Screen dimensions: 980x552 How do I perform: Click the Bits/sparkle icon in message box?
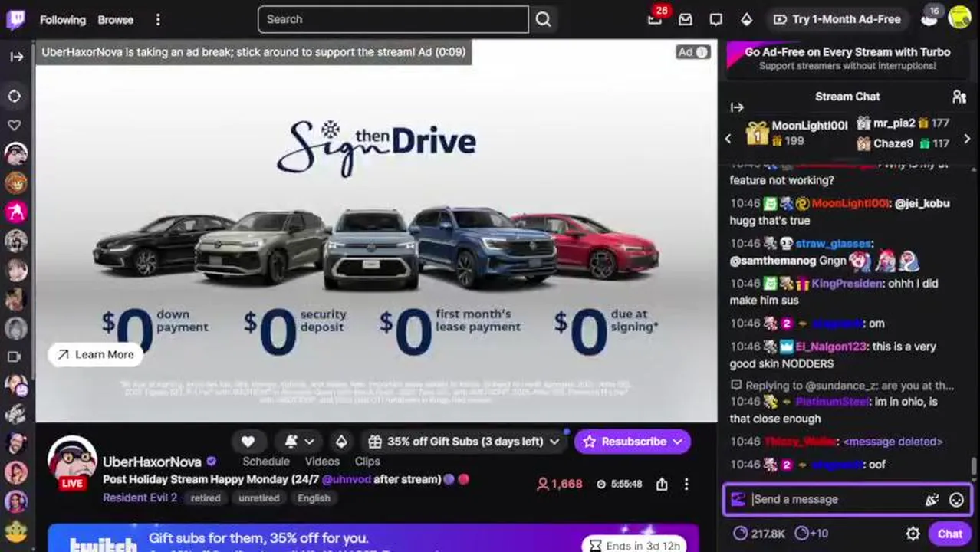[x=932, y=500]
